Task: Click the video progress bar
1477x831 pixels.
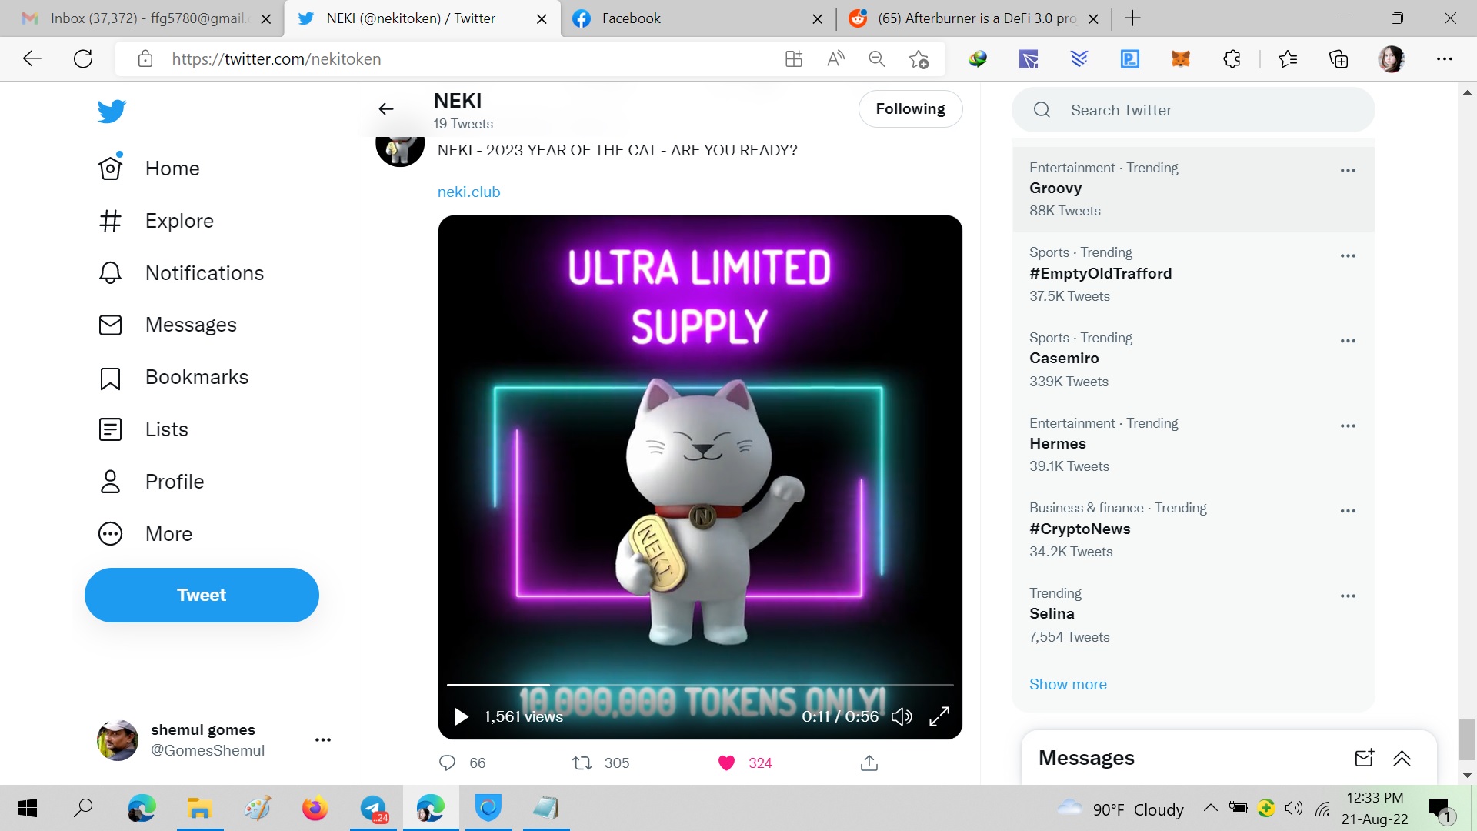Action: coord(700,685)
